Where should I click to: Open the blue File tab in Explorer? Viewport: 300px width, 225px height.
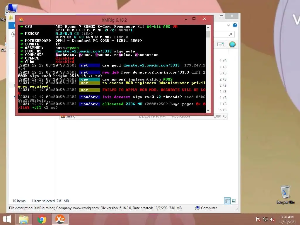coord(12,25)
